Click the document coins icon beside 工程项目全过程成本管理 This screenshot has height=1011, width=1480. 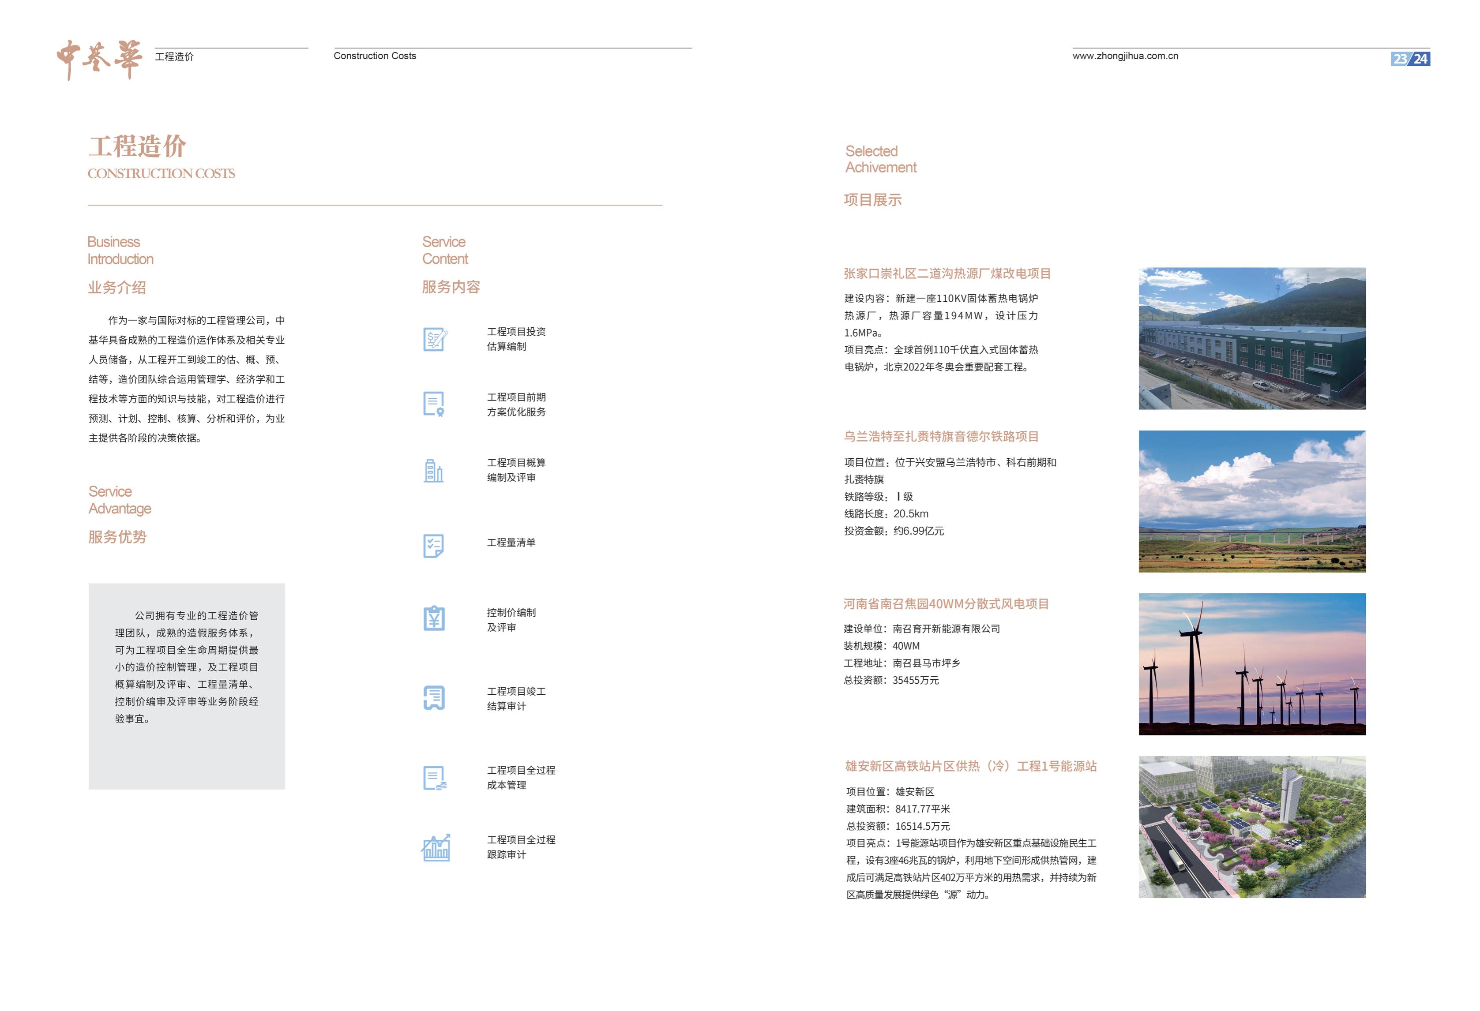click(x=435, y=778)
